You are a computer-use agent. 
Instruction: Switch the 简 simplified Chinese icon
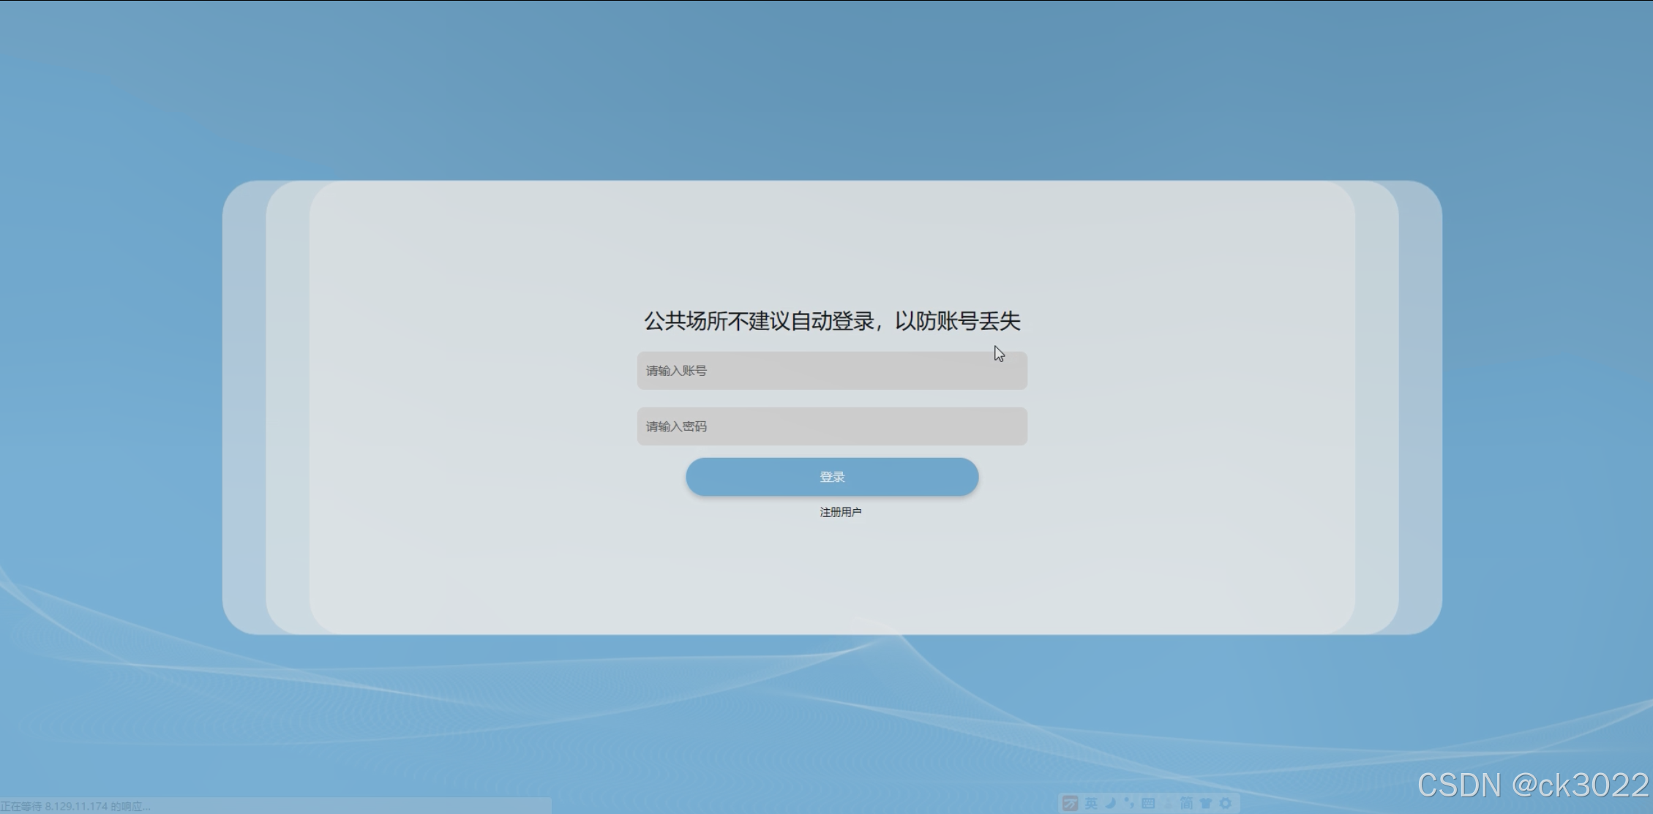click(1186, 803)
